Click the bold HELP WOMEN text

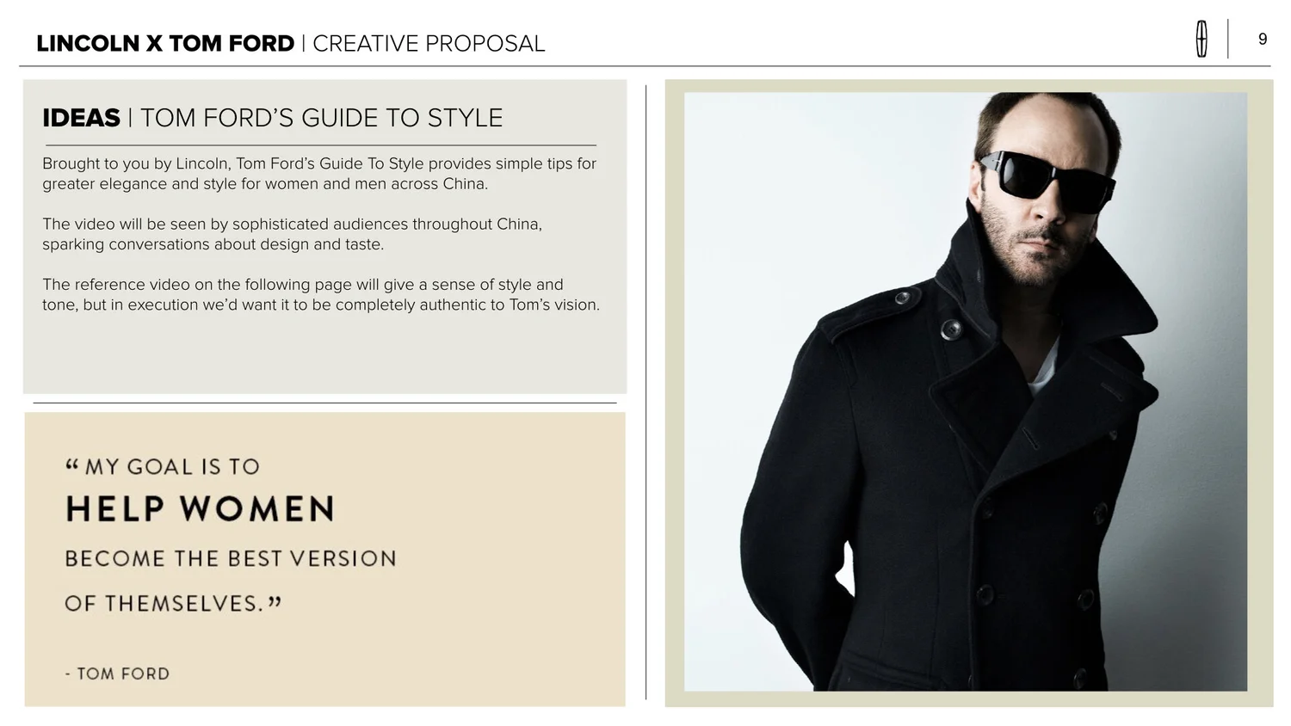200,508
